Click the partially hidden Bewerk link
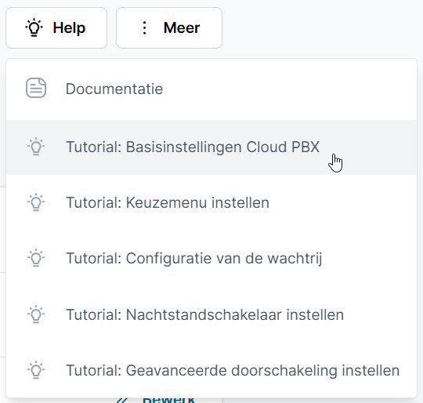Image resolution: width=423 pixels, height=403 pixels. pyautogui.click(x=168, y=400)
